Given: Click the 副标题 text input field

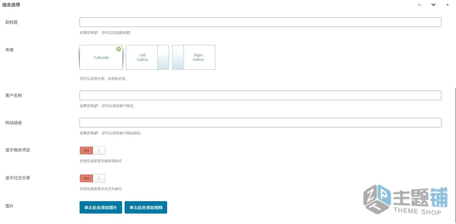Looking at the screenshot, I should tap(260, 22).
